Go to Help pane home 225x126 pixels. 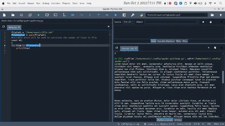tap(203, 22)
